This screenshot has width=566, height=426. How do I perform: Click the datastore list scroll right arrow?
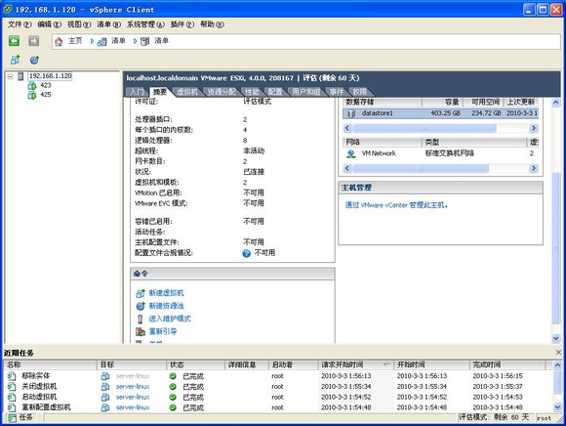pyautogui.click(x=534, y=128)
